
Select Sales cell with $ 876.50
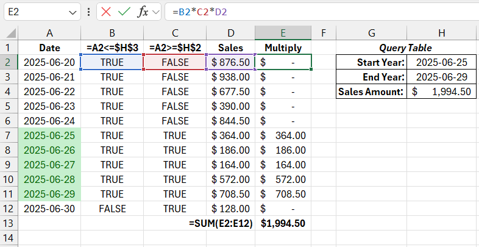tap(231, 62)
